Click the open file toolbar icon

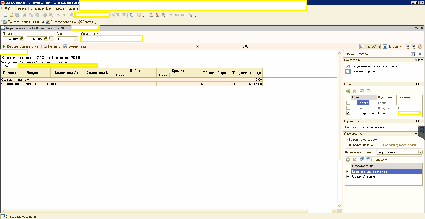(x=11, y=15)
